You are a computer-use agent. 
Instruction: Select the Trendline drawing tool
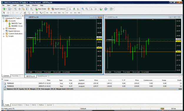coord(21,13)
